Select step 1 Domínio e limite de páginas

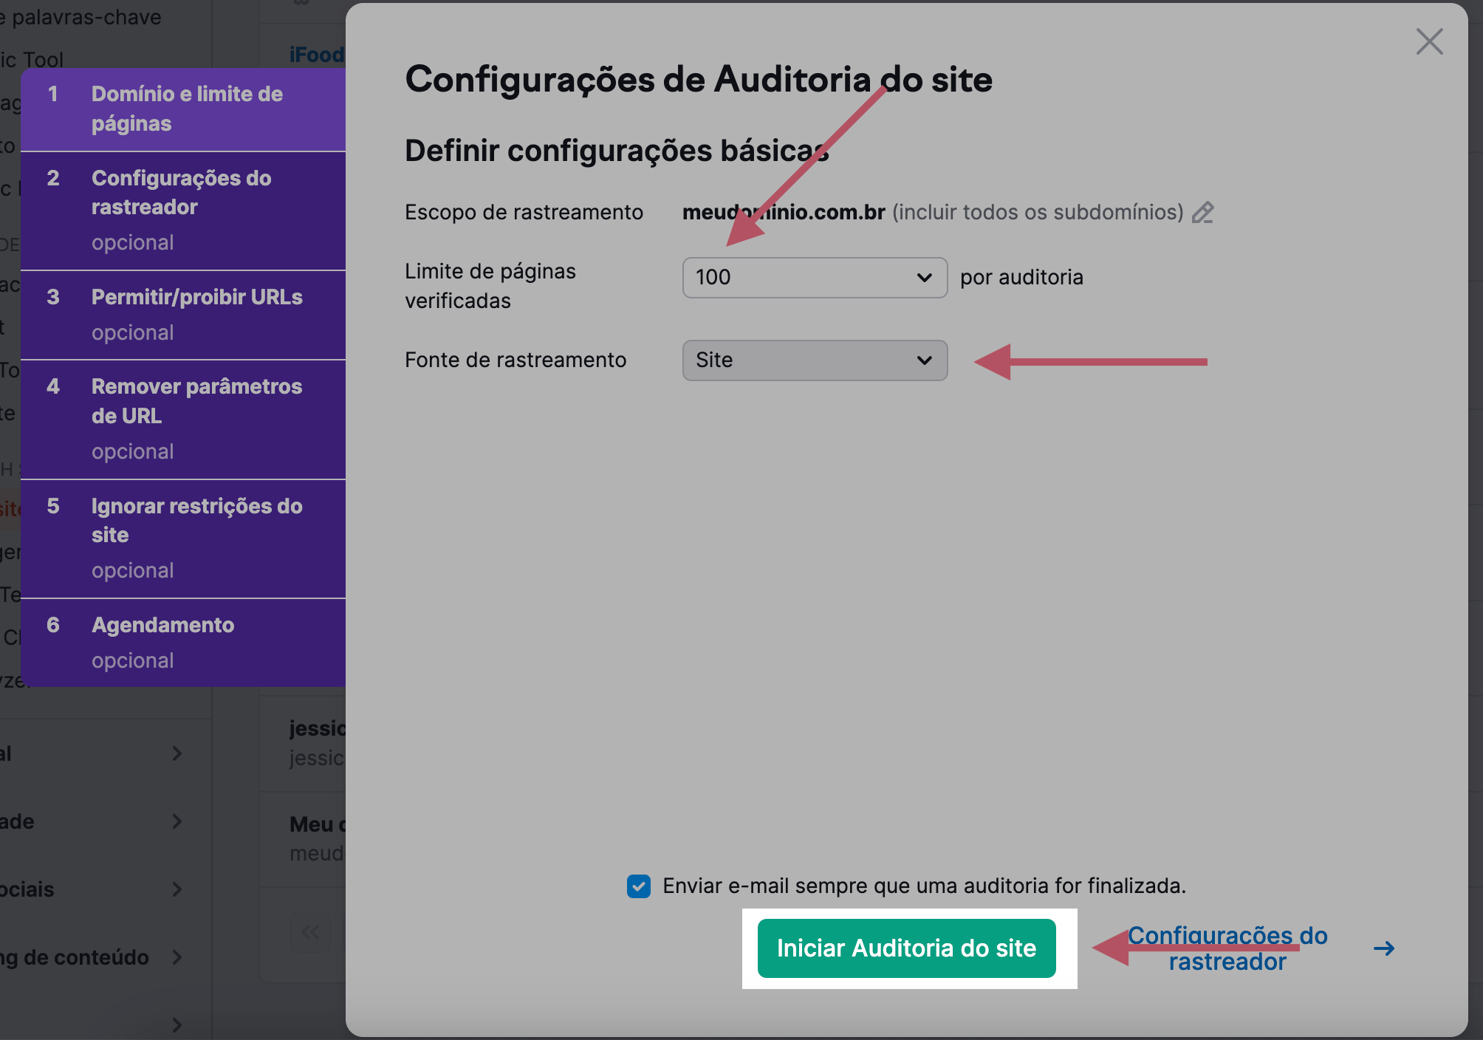[x=183, y=109]
